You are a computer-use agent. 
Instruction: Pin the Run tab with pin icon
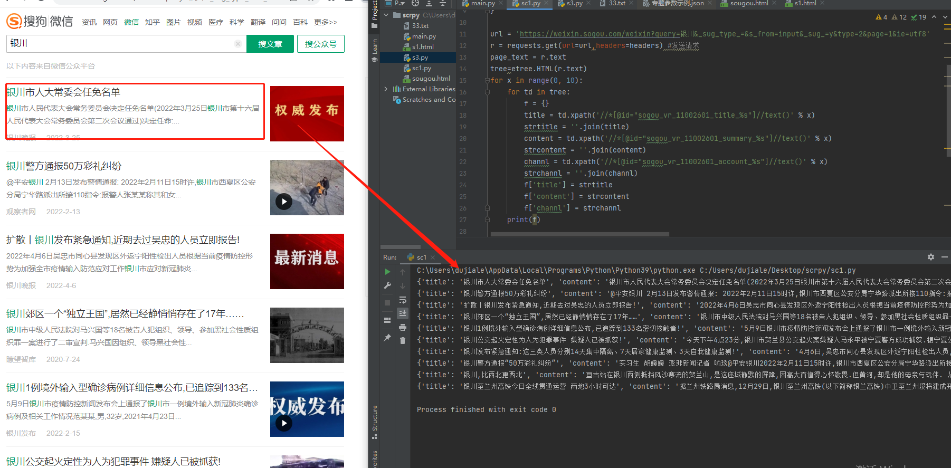387,338
